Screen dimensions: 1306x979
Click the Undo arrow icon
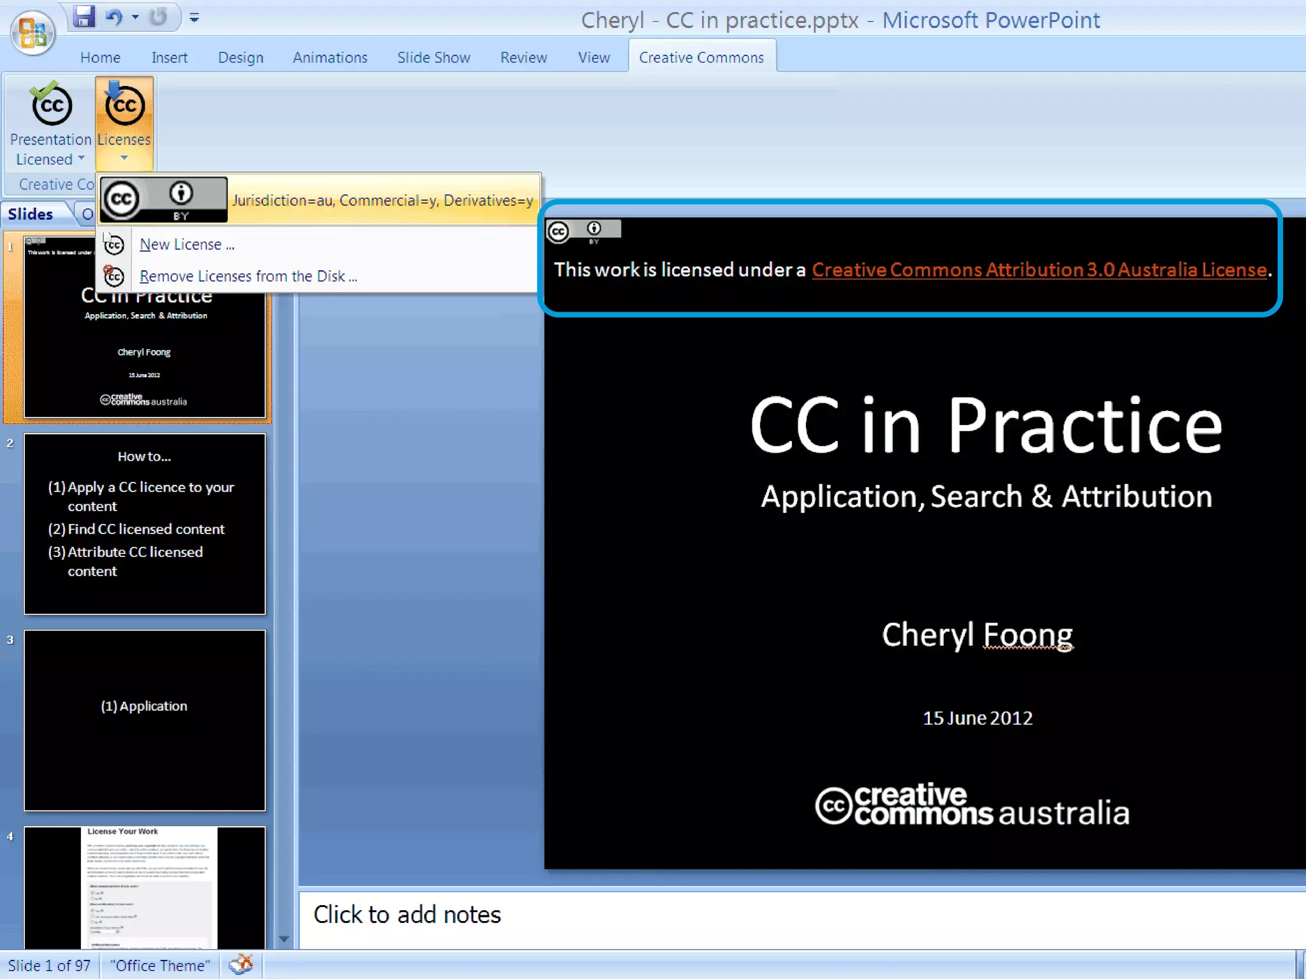point(114,17)
